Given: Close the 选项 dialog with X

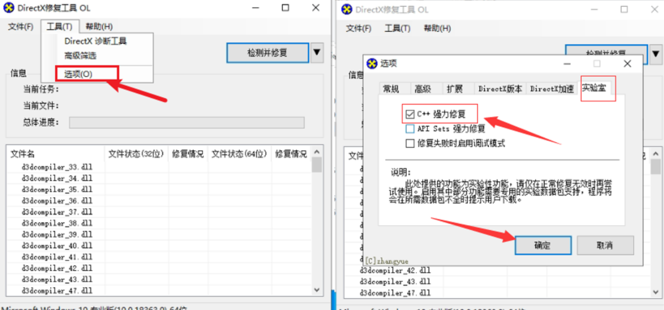Looking at the screenshot, I should click(627, 63).
